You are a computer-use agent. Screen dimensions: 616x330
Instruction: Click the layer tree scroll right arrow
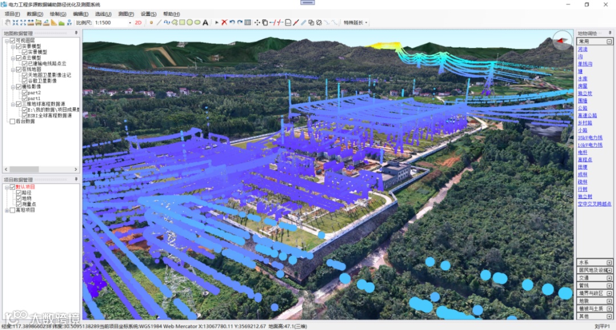click(76, 169)
